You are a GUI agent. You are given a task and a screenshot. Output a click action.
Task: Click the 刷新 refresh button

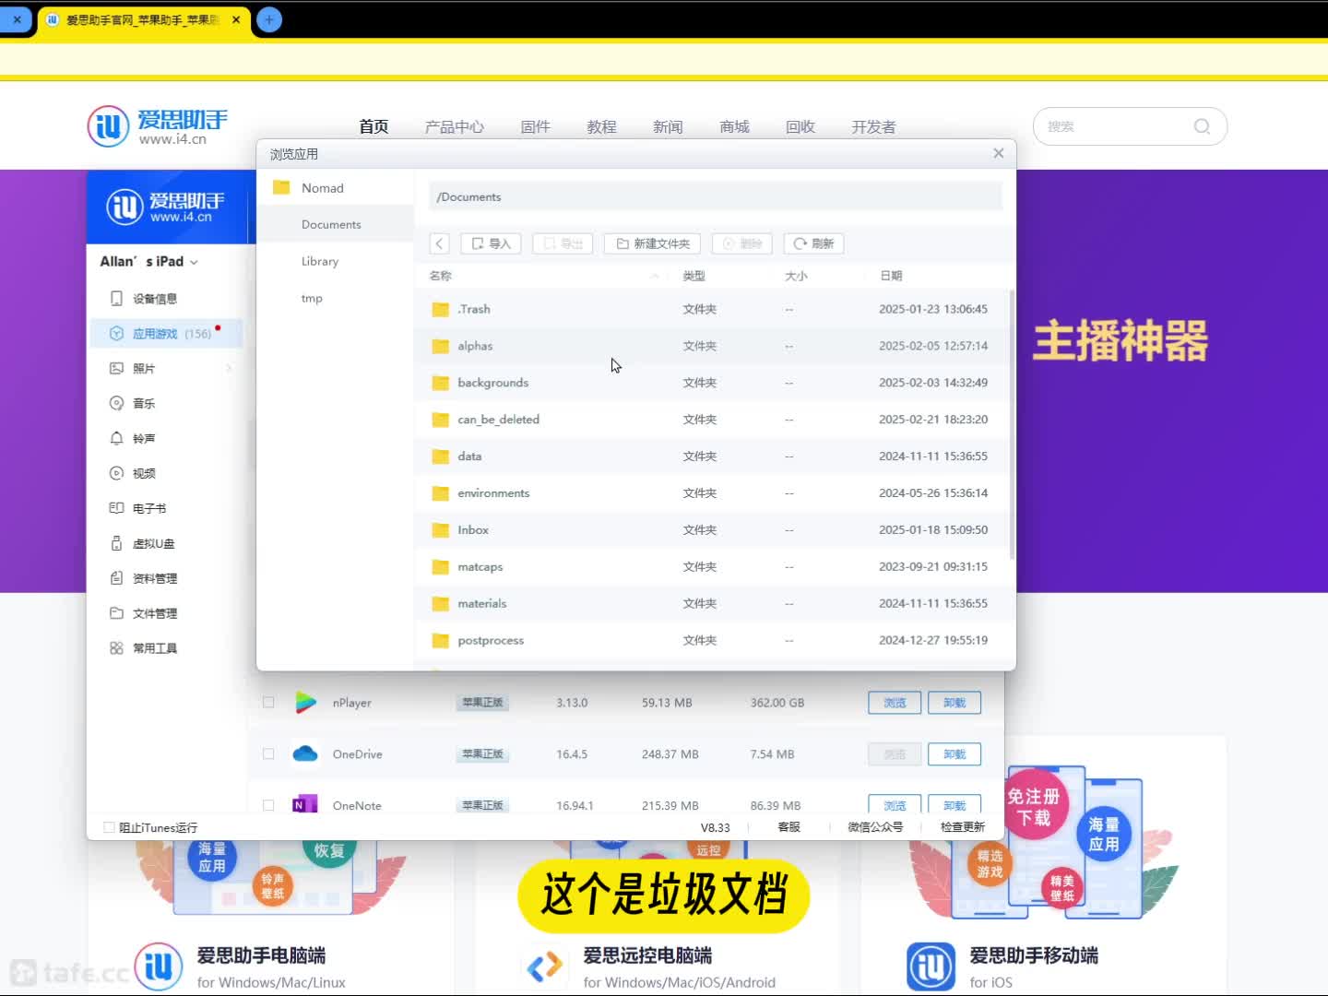tap(813, 243)
